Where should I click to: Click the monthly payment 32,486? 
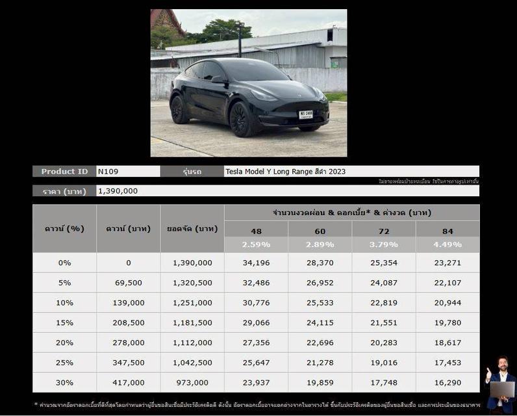tap(256, 283)
